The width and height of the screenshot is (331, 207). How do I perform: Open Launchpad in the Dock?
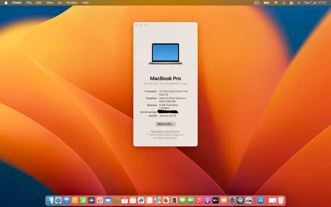tap(100, 200)
